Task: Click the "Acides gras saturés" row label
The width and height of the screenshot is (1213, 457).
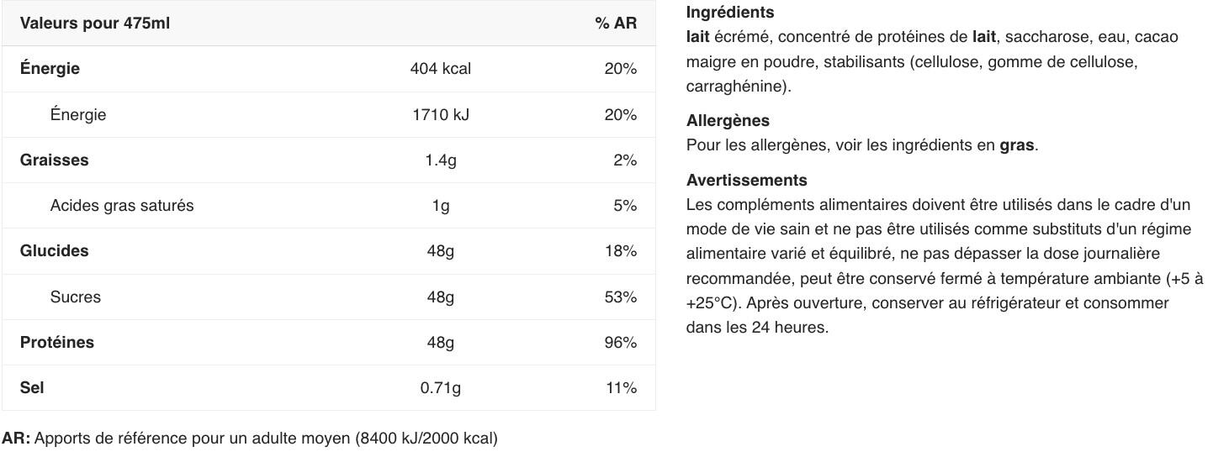Action: (x=122, y=206)
